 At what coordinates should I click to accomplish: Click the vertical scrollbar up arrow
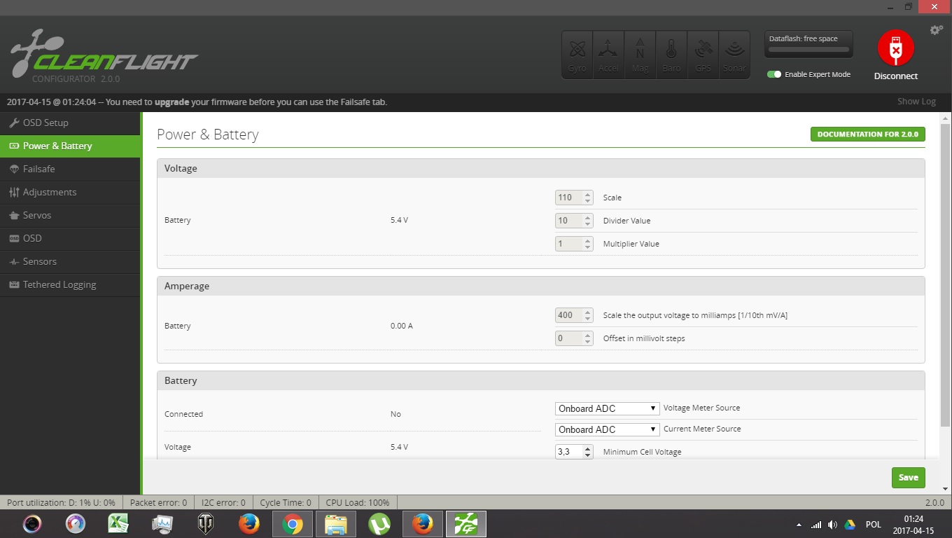pos(946,118)
